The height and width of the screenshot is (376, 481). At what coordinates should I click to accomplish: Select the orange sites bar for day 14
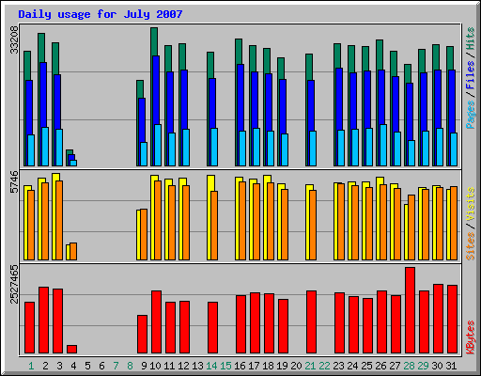click(214, 226)
